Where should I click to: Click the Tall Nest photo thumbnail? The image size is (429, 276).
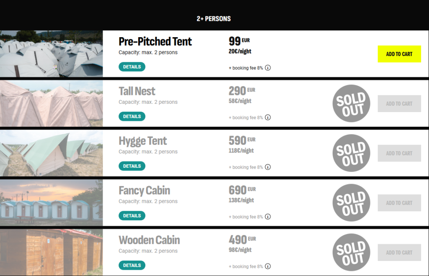52,103
